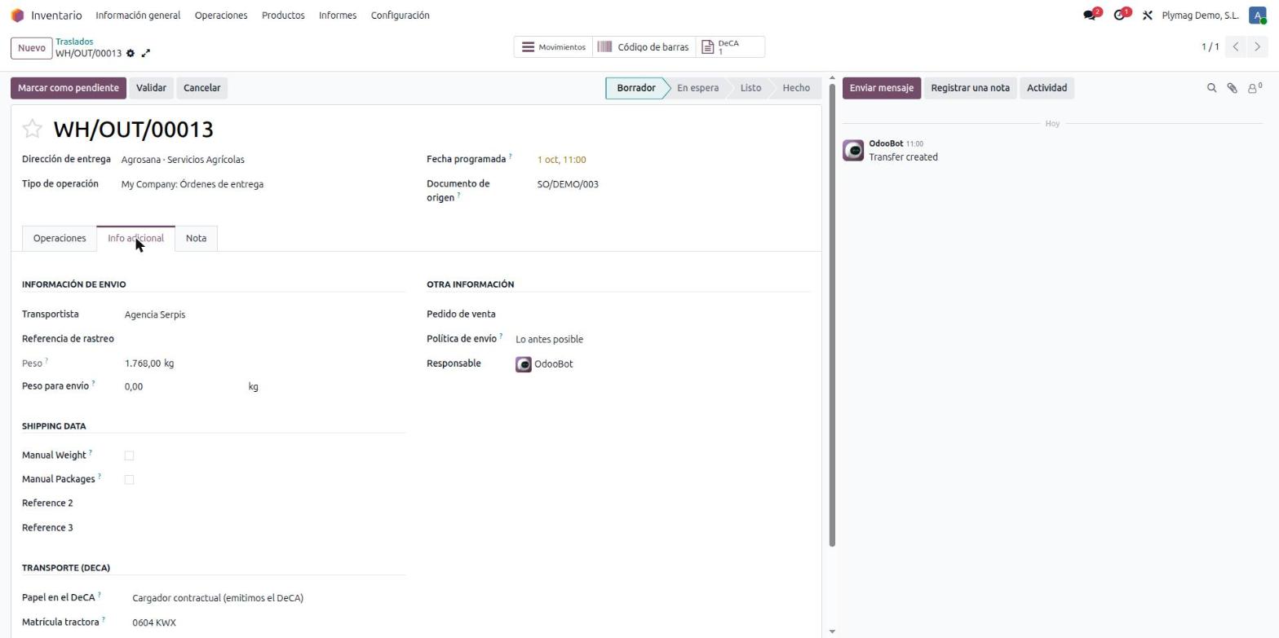Open the Movimientos smart button
1279x638 pixels.
tap(554, 47)
